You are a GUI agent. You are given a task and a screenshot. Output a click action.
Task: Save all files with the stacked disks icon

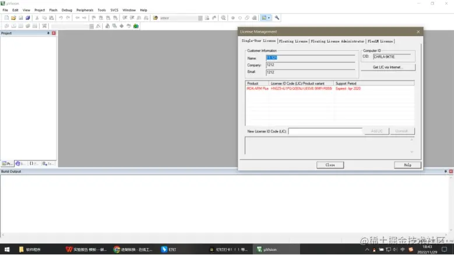28,18
